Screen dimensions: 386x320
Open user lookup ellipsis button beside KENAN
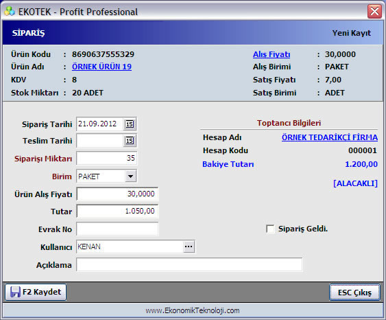tap(189, 247)
